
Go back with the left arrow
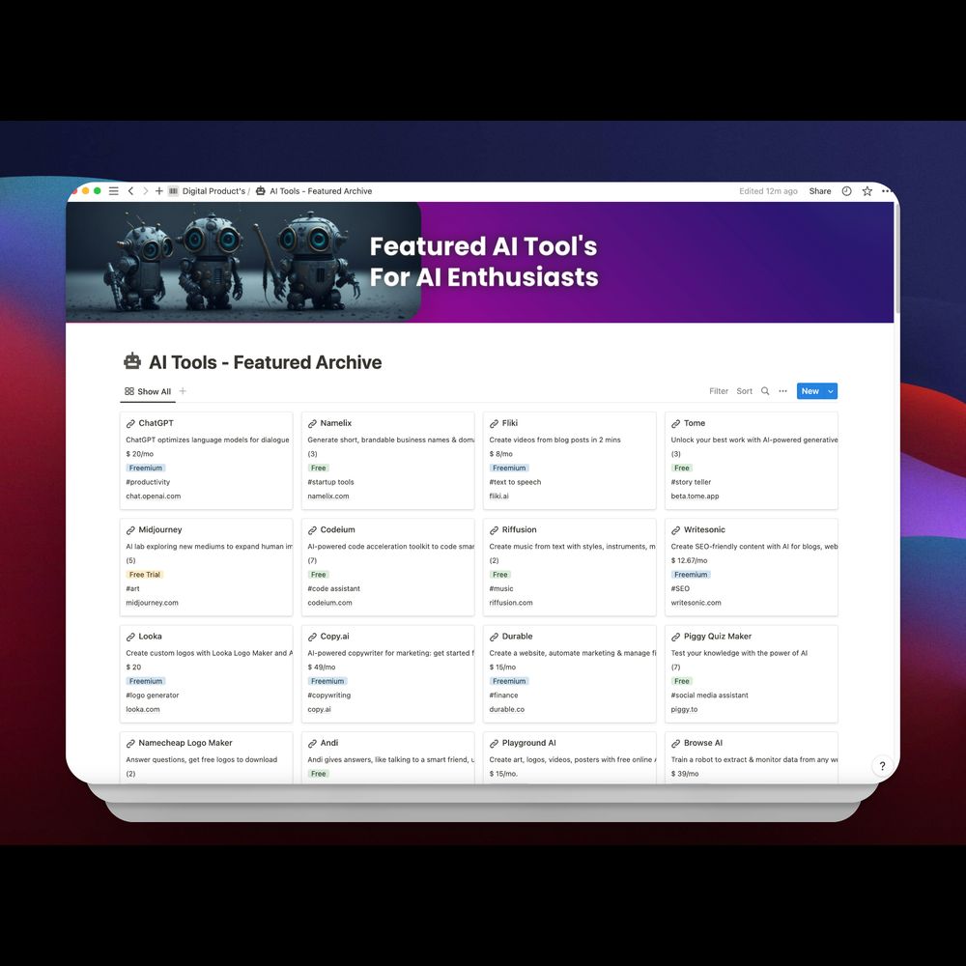pos(131,191)
